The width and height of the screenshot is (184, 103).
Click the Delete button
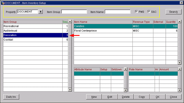point(126,97)
